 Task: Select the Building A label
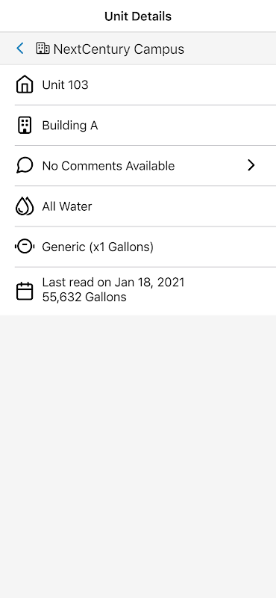coord(70,126)
